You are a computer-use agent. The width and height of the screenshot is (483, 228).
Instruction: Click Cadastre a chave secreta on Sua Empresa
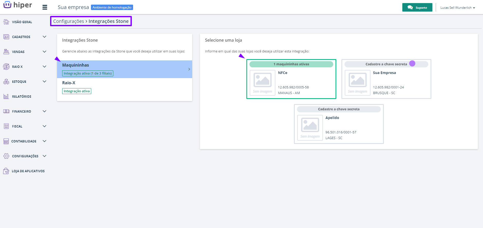coord(386,64)
